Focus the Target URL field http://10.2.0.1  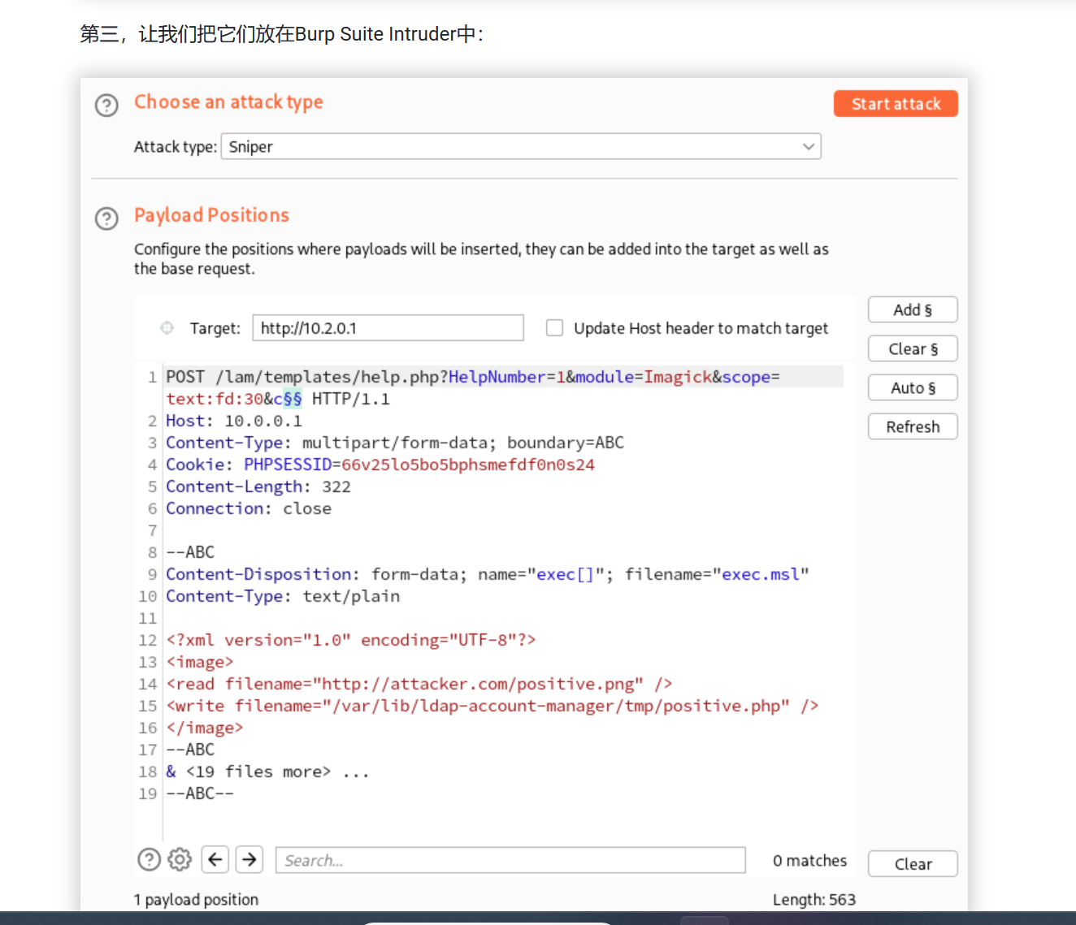tap(388, 328)
